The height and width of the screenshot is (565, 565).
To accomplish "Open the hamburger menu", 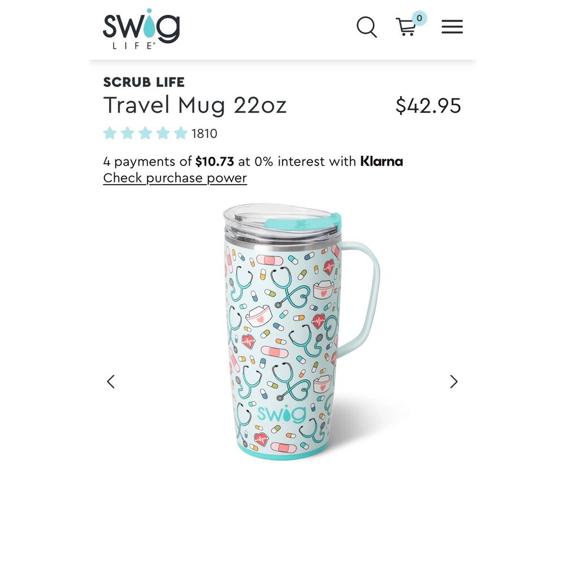I will tap(452, 27).
